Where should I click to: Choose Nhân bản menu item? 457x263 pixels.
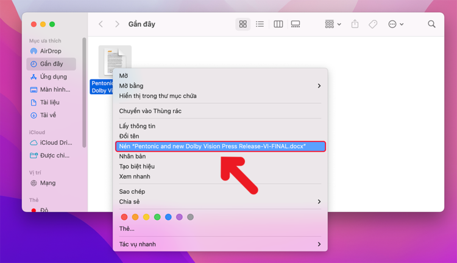[x=220, y=156]
